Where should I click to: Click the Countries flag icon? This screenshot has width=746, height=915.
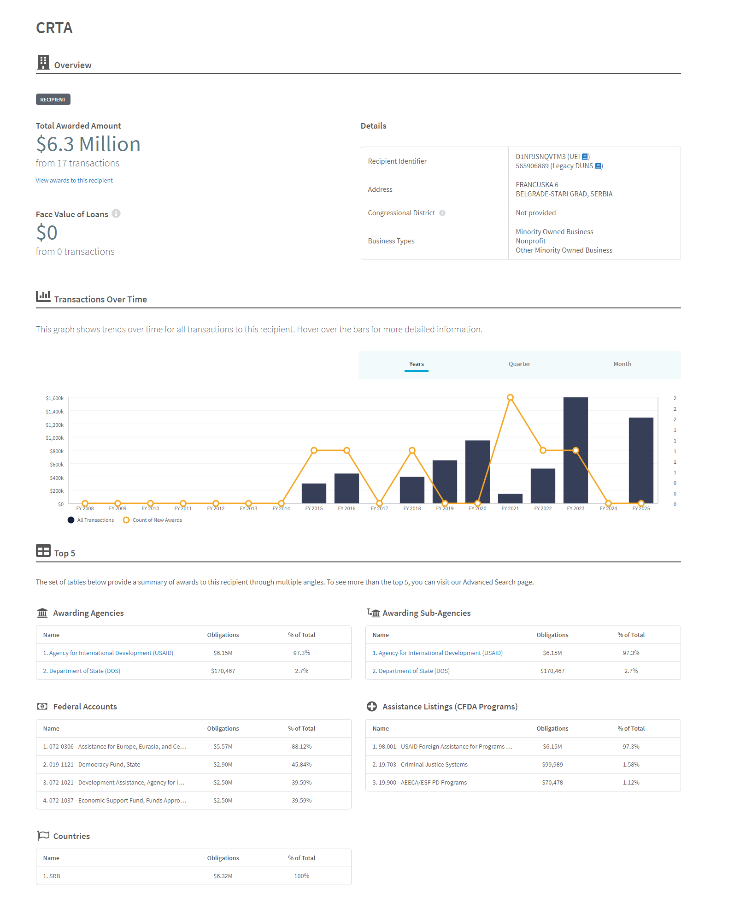click(43, 836)
